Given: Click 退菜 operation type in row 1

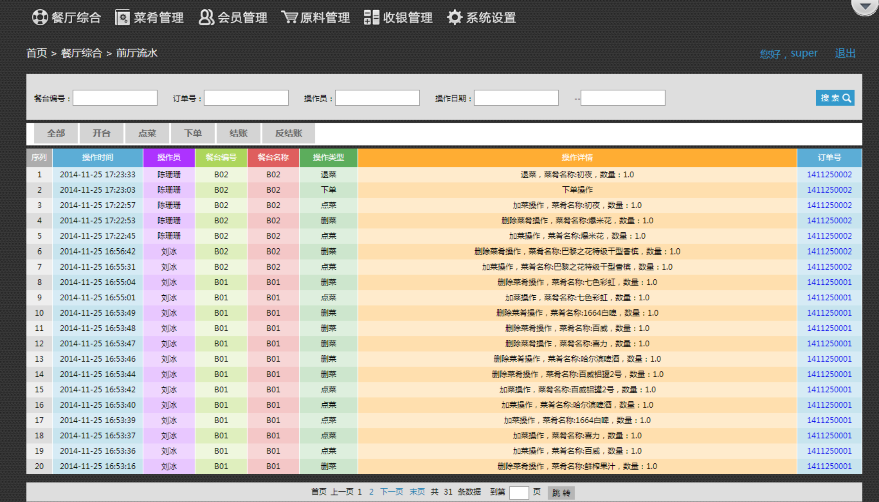Looking at the screenshot, I should point(328,175).
